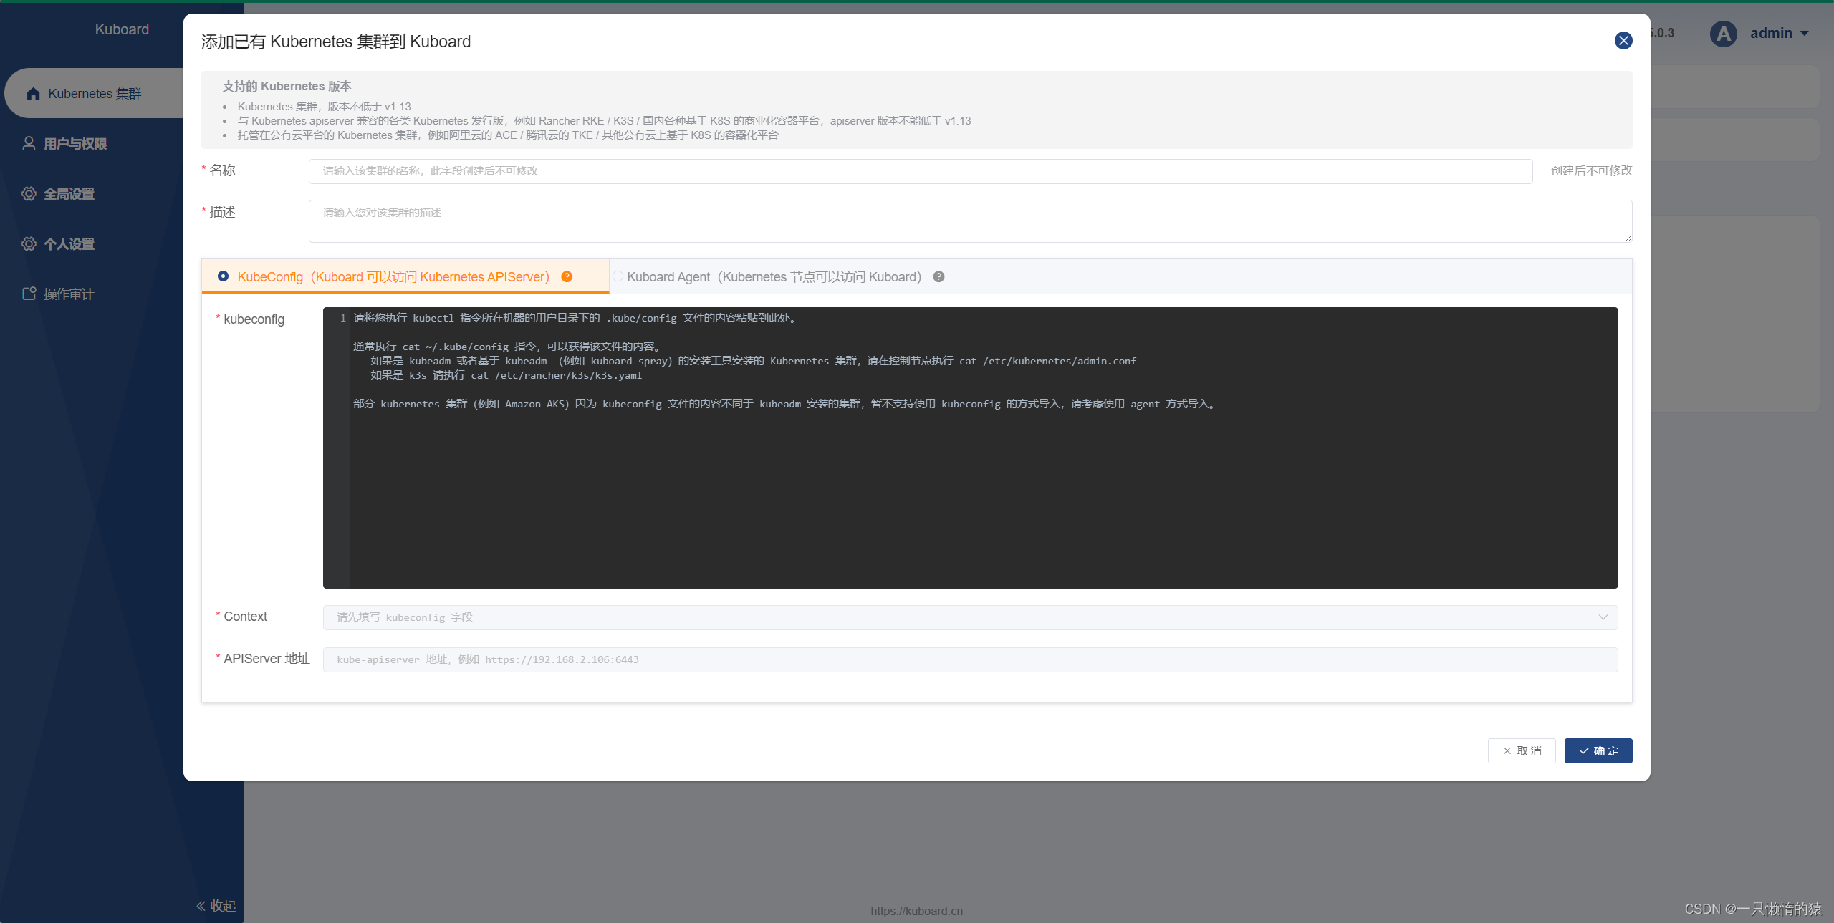Click the orange KubeConfig help icon
This screenshot has width=1834, height=923.
(567, 277)
